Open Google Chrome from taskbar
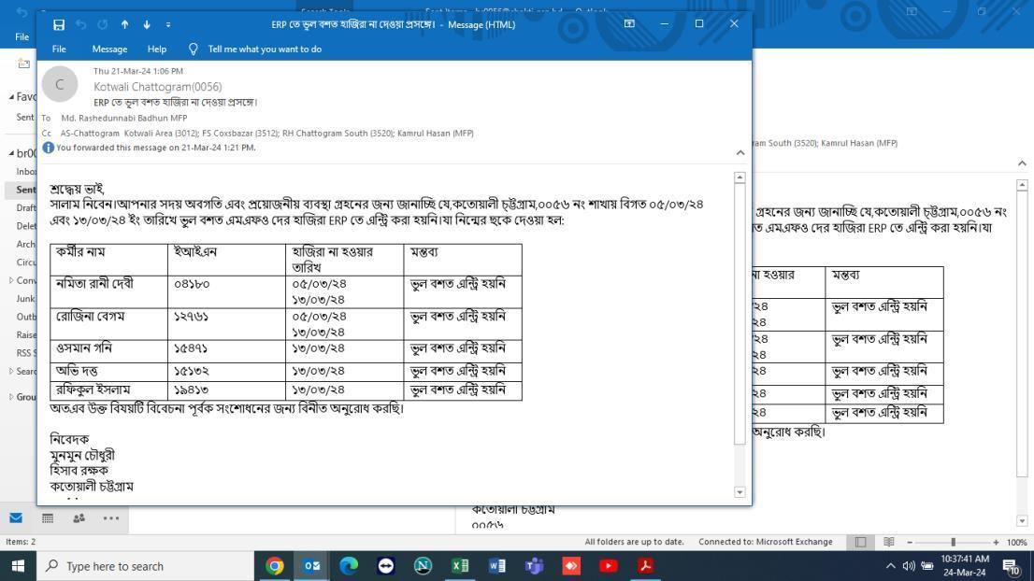The width and height of the screenshot is (1034, 581). [x=275, y=566]
